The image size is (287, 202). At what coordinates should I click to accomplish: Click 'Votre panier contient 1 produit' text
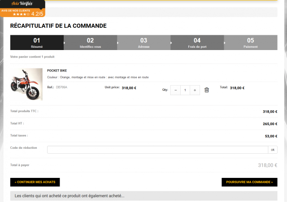[32, 57]
